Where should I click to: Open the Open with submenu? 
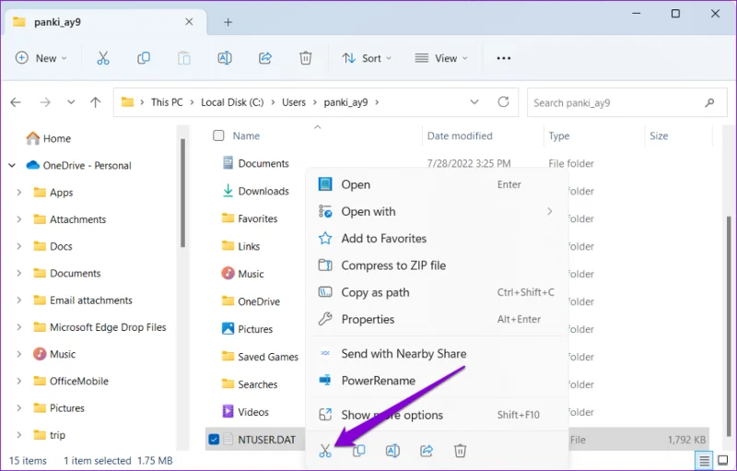click(x=437, y=211)
